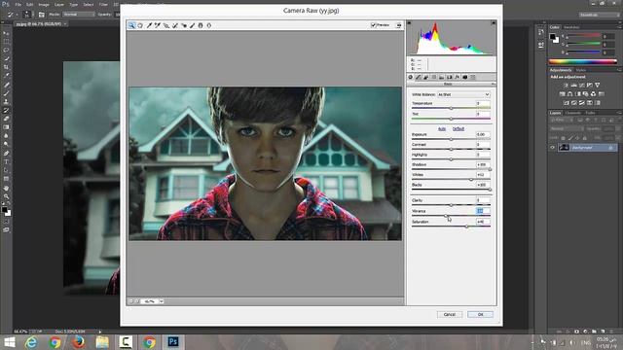Toggle shadow clipping warning on histogram
Screen dimensions: 623x350
point(409,23)
